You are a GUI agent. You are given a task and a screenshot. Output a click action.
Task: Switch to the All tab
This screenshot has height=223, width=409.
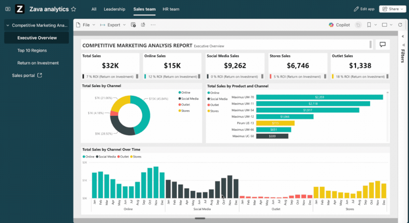94,9
